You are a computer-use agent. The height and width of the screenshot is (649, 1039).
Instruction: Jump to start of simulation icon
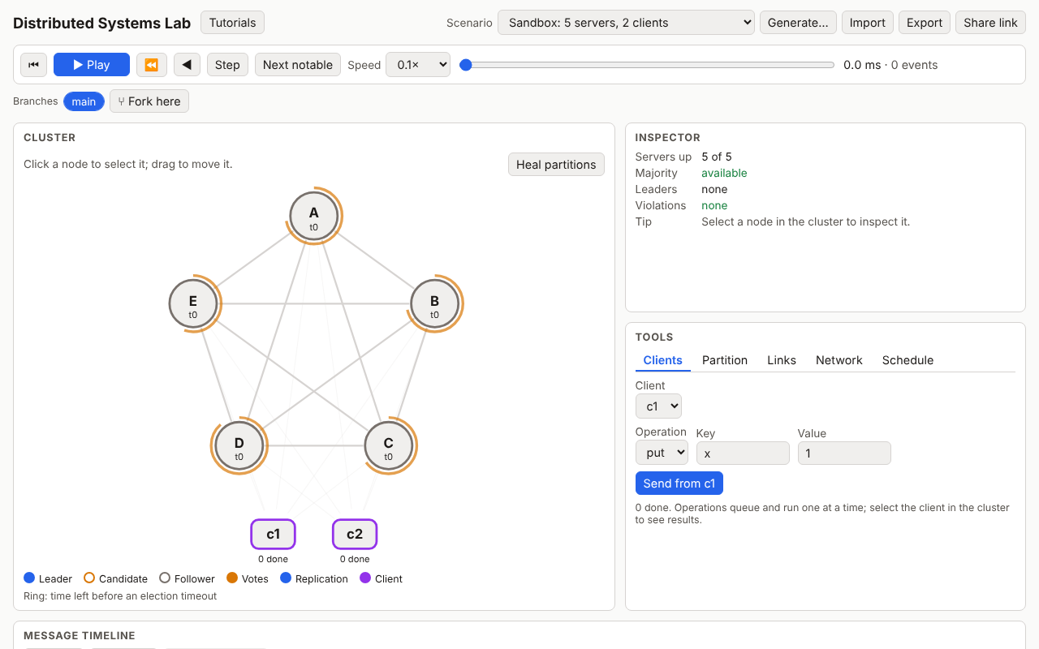point(33,65)
